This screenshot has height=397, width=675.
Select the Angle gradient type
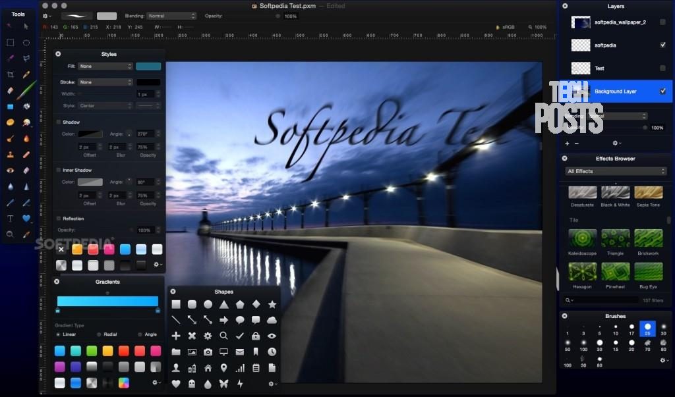click(140, 334)
